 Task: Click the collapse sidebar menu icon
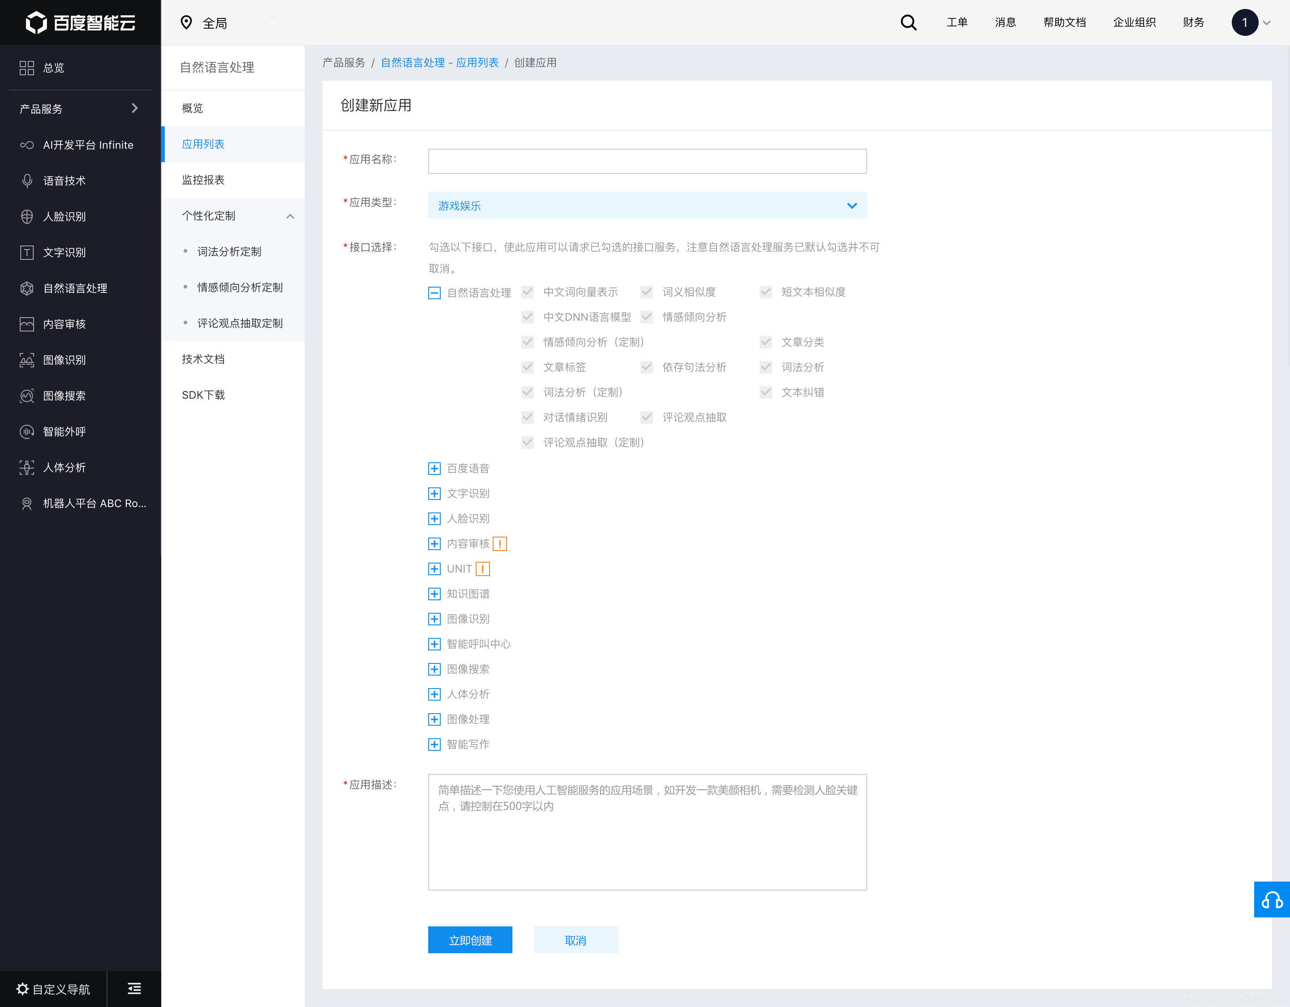click(x=134, y=989)
